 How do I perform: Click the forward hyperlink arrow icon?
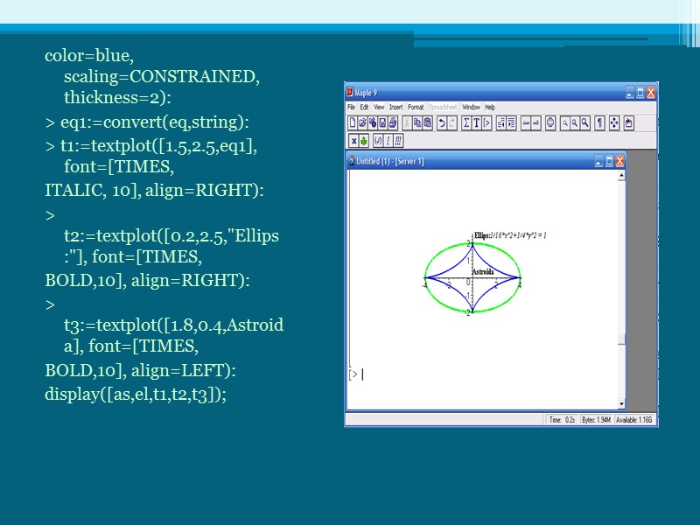535,122
